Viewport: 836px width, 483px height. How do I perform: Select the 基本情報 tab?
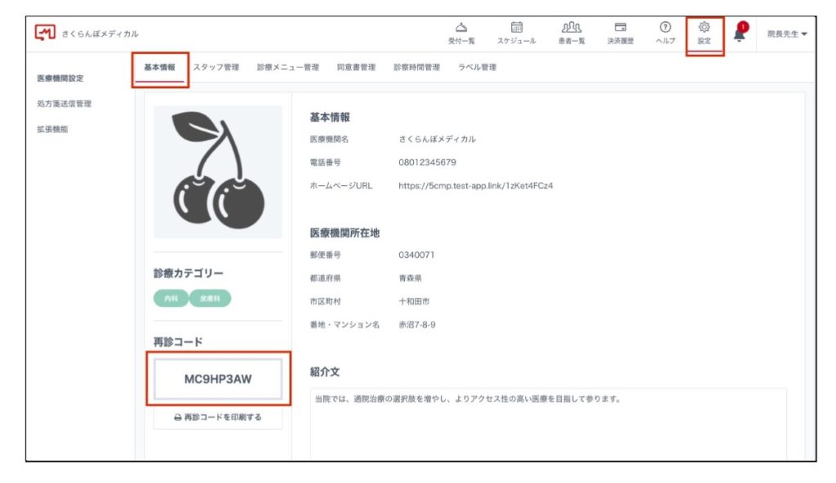pos(159,68)
